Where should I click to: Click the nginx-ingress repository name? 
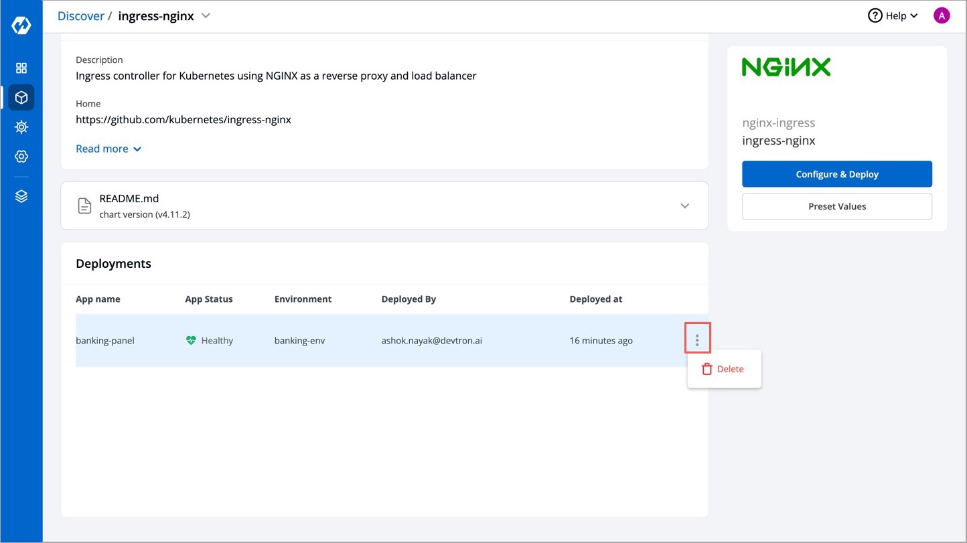click(x=778, y=123)
